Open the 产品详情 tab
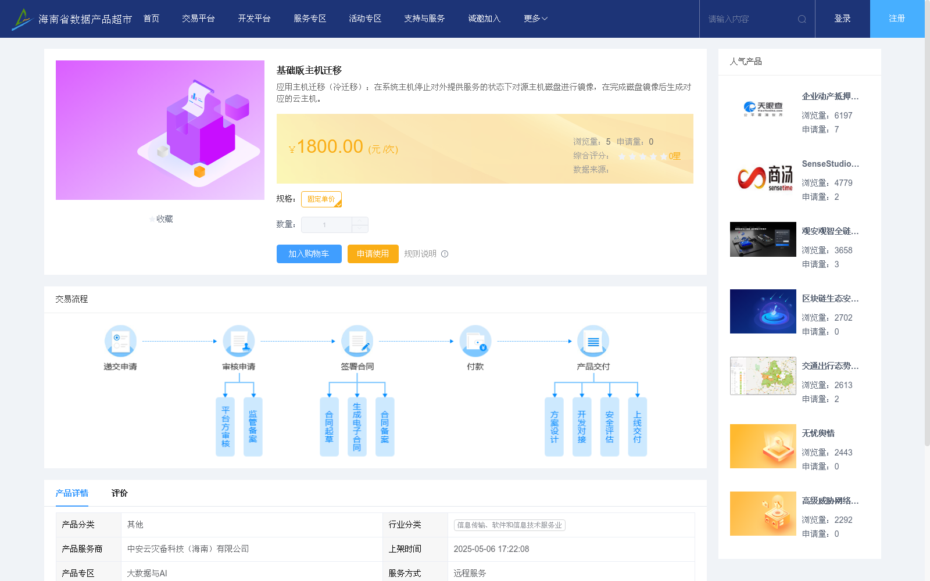 pos(71,493)
